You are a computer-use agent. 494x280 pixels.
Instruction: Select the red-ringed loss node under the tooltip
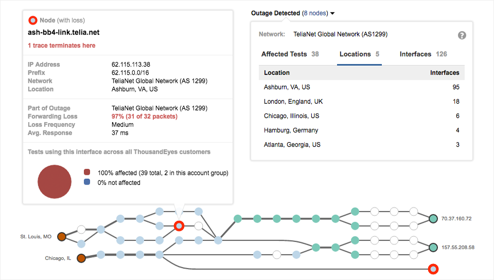(179, 226)
